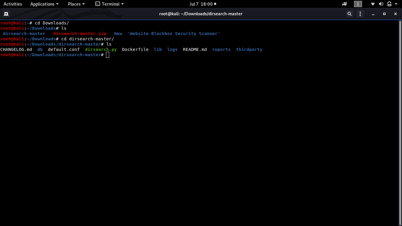
Task: Click the terminal cursor at the prompt
Action: click(x=108, y=55)
